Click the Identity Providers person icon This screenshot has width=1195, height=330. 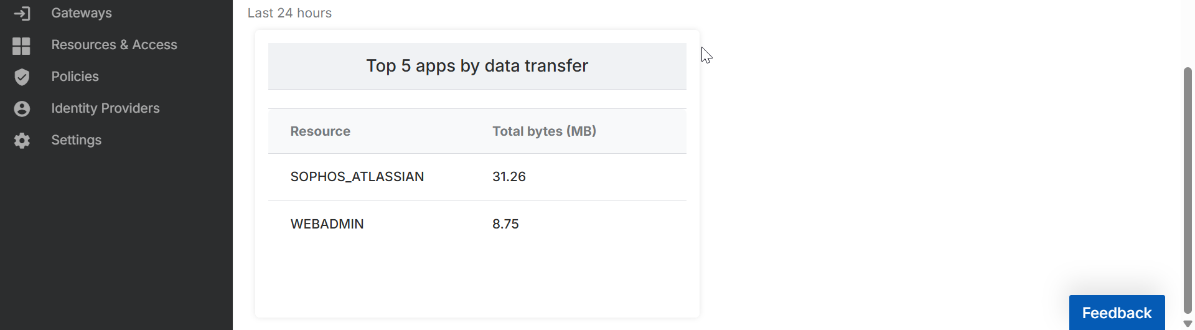tap(22, 109)
